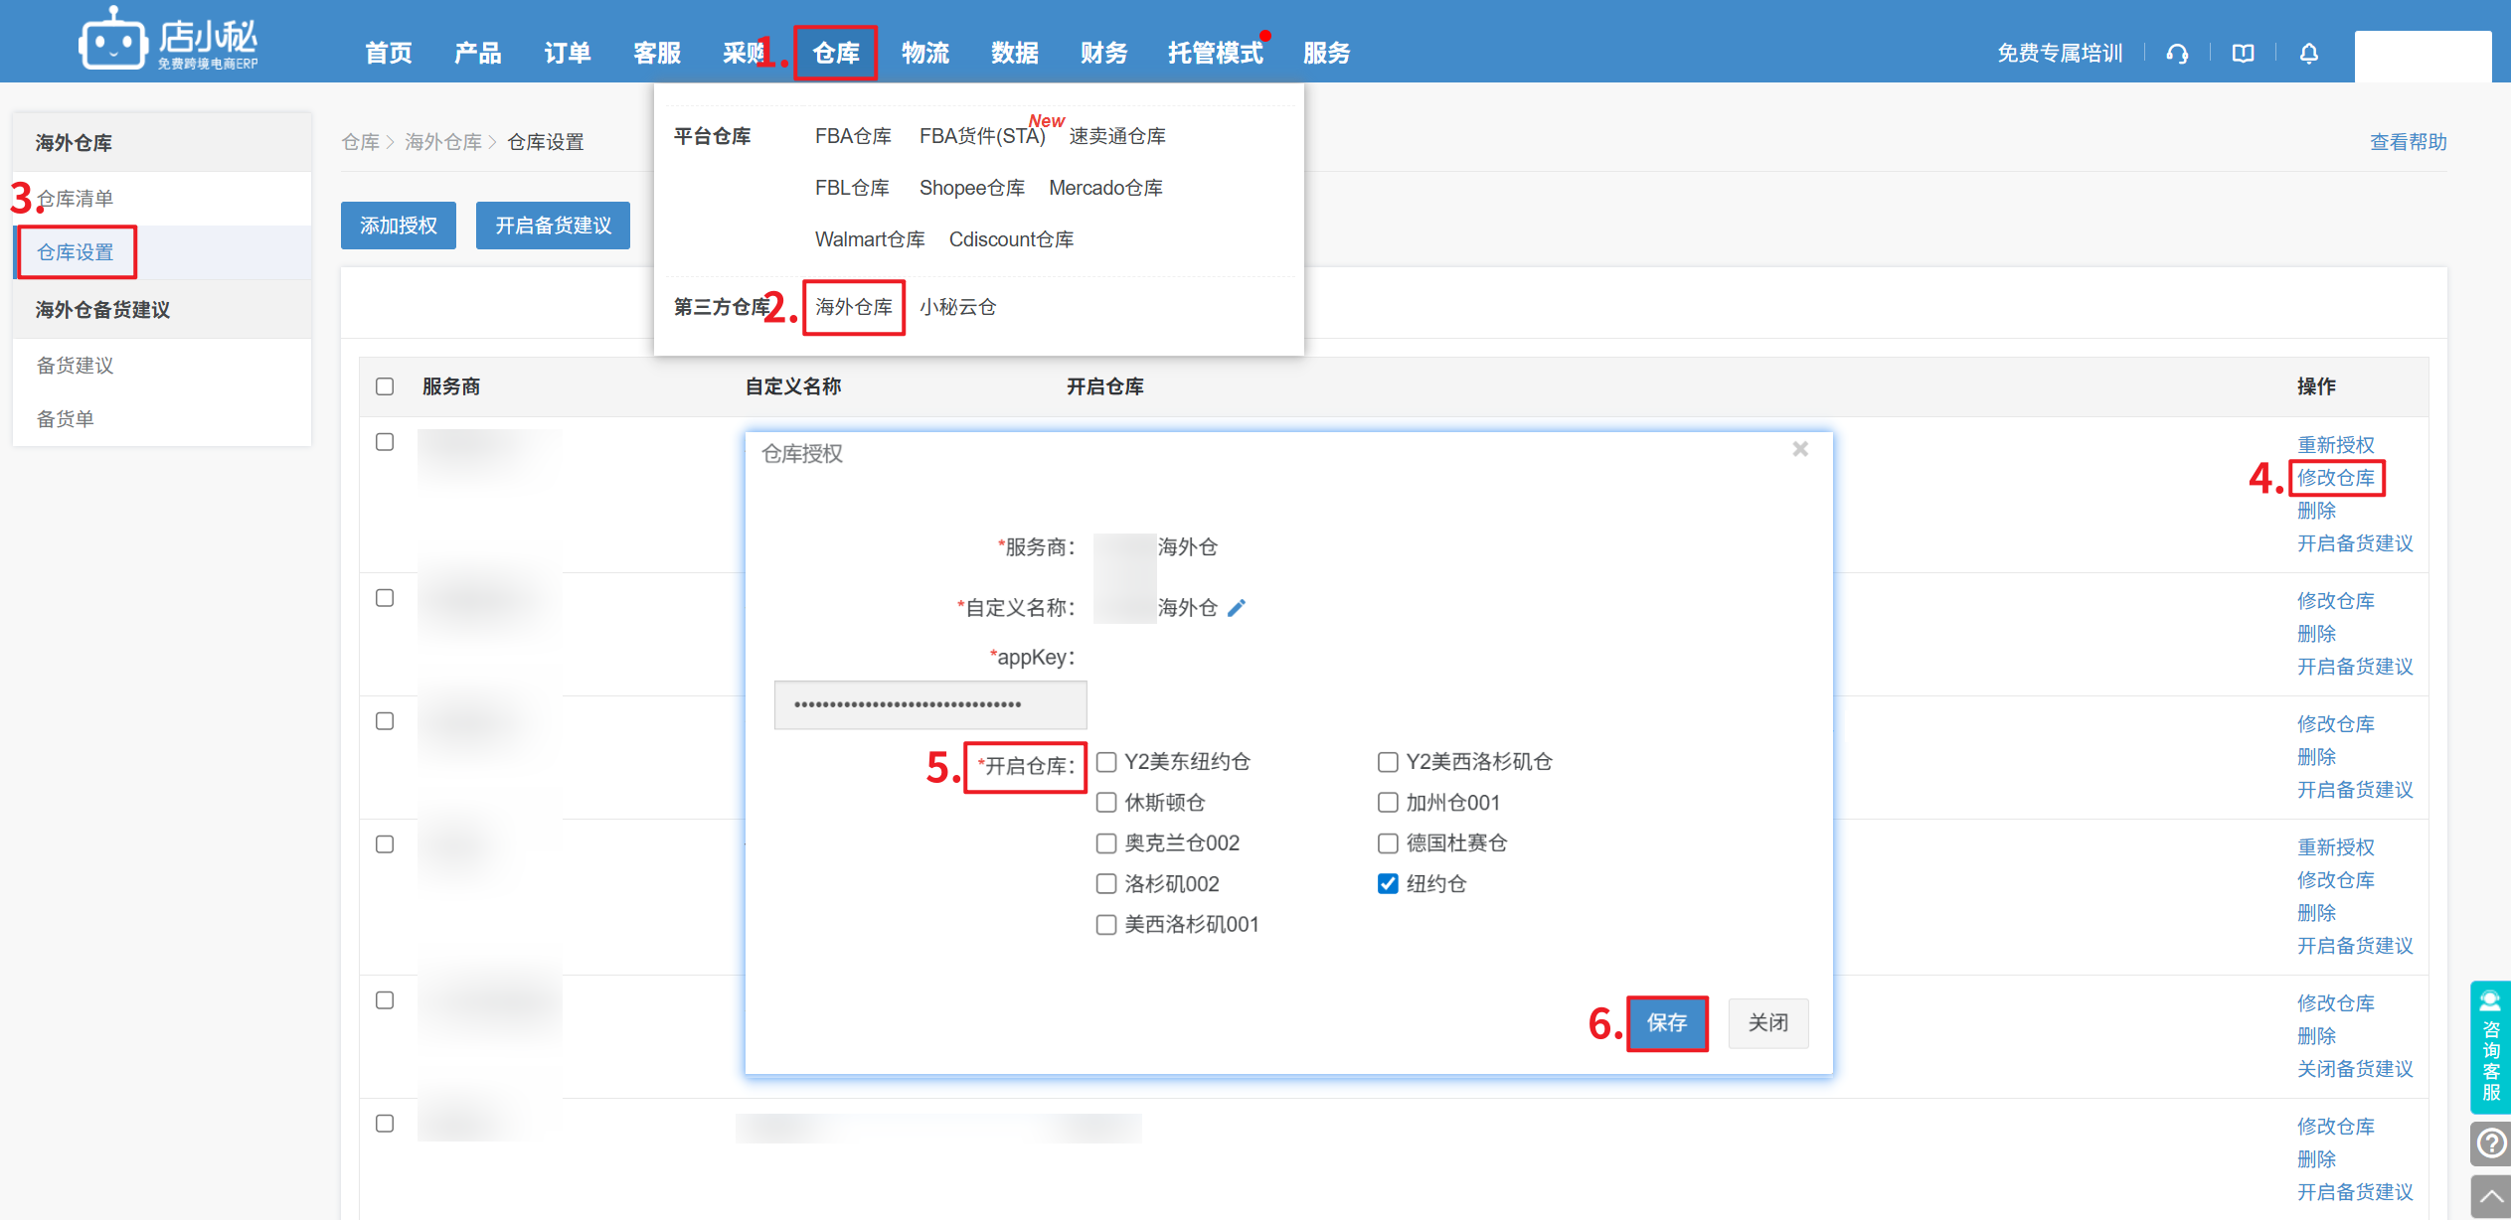Click the pencil edit icon beside custom name
2511x1220 pixels.
(x=1237, y=608)
